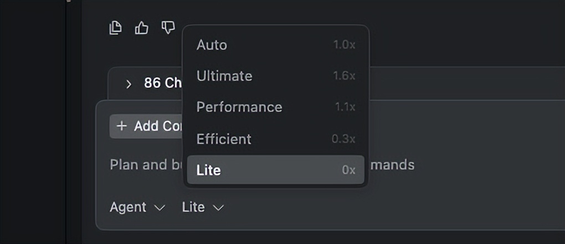Select Auto model from the menu
The image size is (565, 244).
[x=212, y=45]
